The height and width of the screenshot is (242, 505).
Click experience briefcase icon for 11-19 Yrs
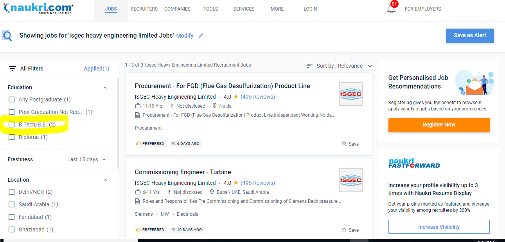pyautogui.click(x=138, y=106)
